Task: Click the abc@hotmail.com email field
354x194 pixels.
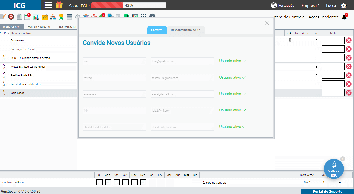Action: (x=182, y=127)
